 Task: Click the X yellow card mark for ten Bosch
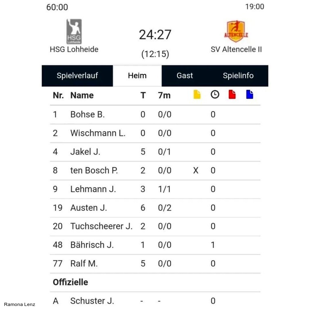coord(196,170)
